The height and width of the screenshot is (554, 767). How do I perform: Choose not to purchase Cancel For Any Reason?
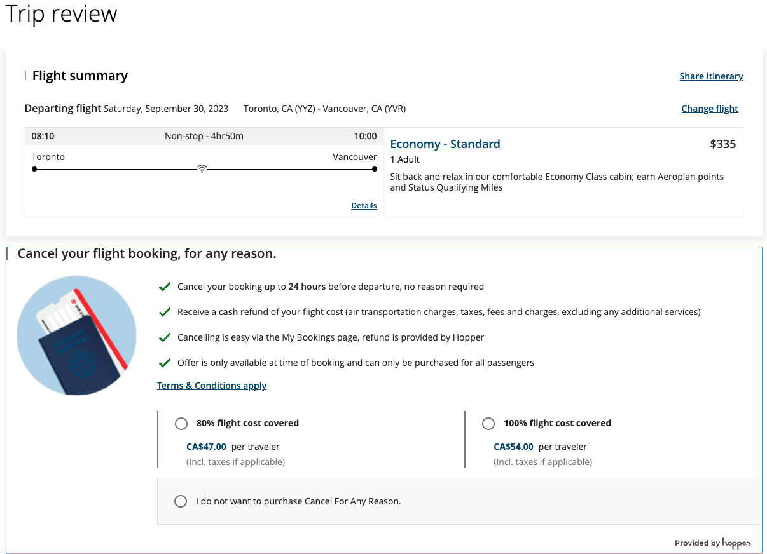coord(181,501)
